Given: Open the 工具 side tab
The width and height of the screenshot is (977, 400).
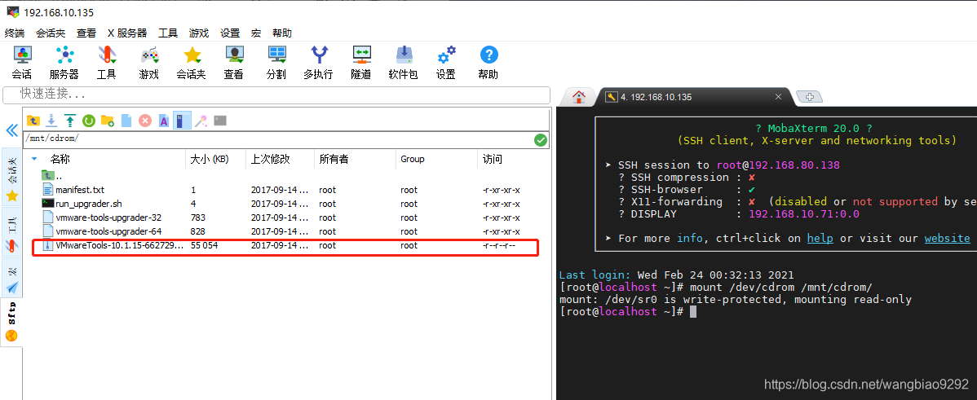Looking at the screenshot, I should click(x=12, y=231).
